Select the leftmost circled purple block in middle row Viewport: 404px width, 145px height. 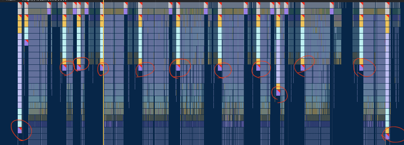(x=64, y=68)
